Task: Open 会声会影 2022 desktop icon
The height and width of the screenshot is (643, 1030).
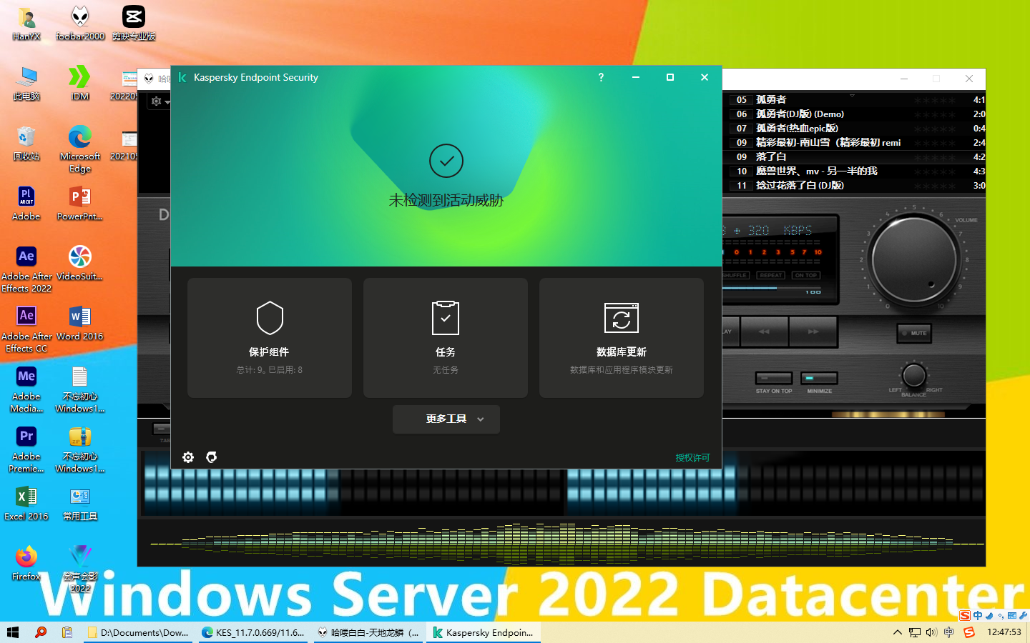Action: click(80, 569)
